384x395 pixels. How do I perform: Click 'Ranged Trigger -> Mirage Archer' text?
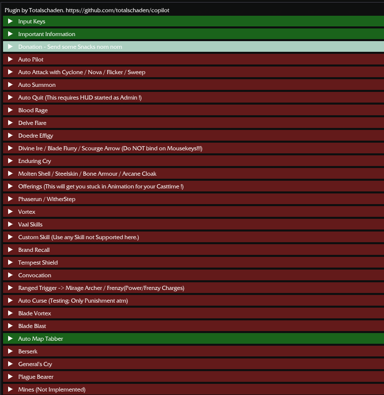60,288
